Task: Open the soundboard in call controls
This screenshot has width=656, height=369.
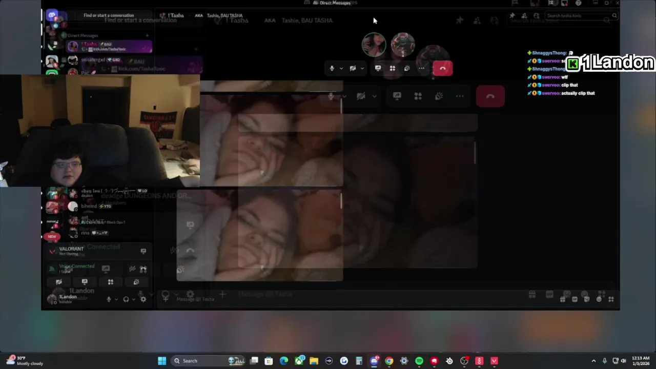Action: [407, 68]
